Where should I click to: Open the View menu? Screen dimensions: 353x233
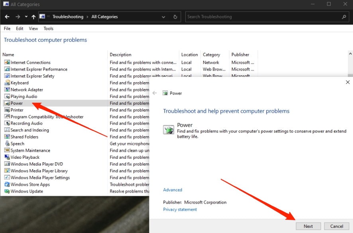pyautogui.click(x=33, y=29)
